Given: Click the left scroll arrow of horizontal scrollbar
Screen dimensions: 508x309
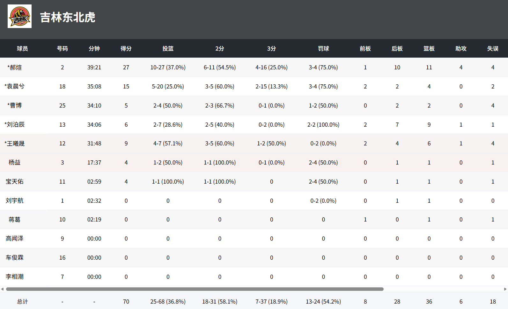Looking at the screenshot, I should pyautogui.click(x=3, y=289).
